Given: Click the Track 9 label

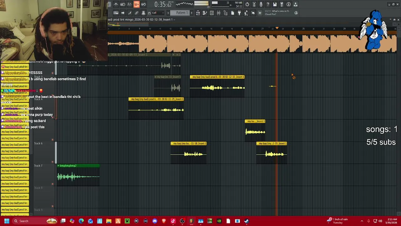Looking at the screenshot, I should click(38, 210).
